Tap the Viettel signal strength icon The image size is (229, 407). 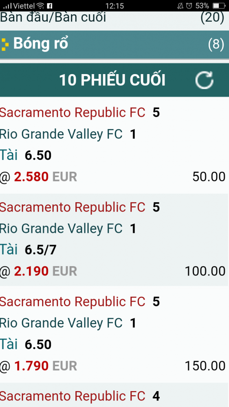(7, 6)
